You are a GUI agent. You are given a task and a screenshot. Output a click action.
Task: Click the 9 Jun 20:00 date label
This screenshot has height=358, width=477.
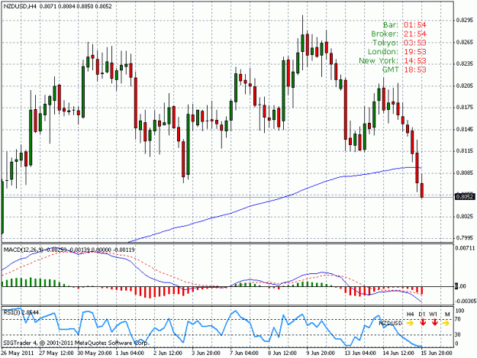320,353
